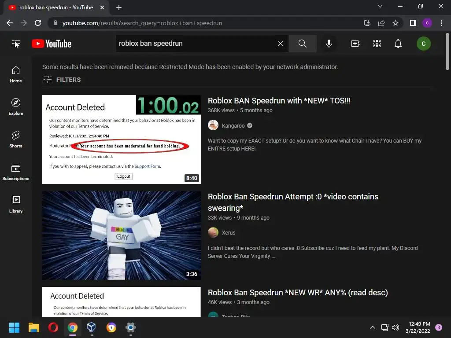Open the 3:36 running Roblox character thumbnail

click(122, 235)
